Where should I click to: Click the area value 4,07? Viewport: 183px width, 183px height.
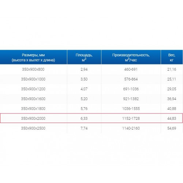pyautogui.click(x=84, y=89)
